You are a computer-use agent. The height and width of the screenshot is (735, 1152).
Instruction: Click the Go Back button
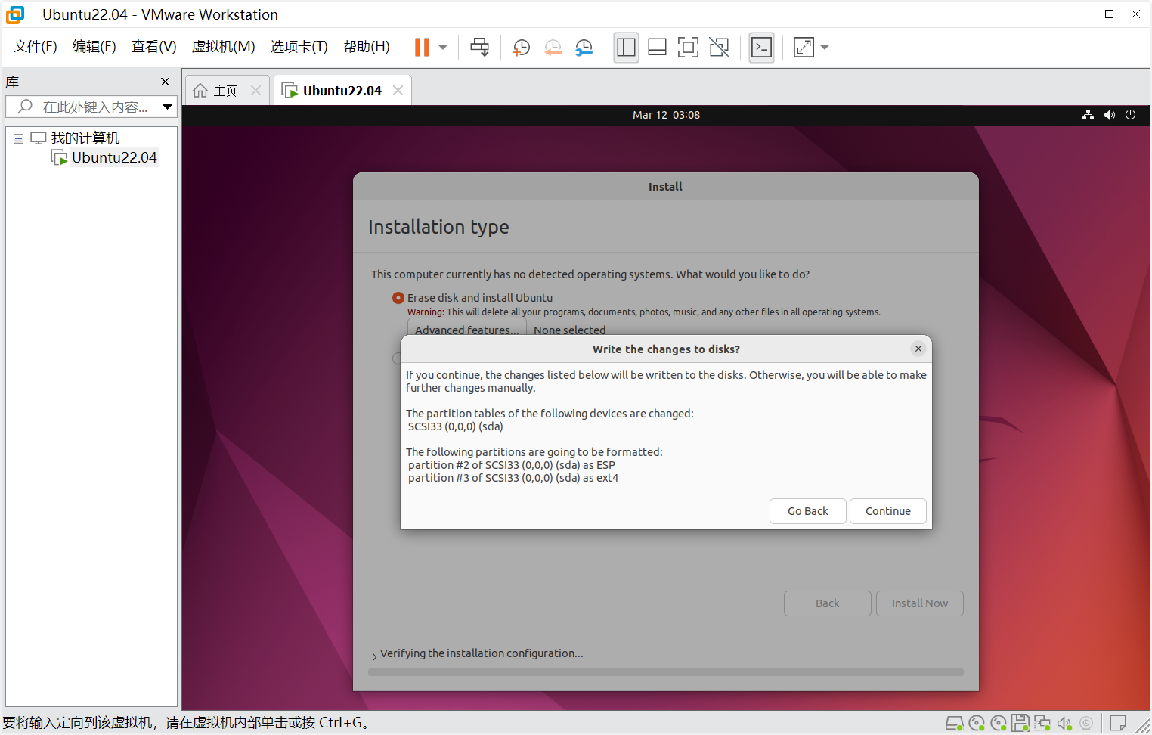coord(807,511)
